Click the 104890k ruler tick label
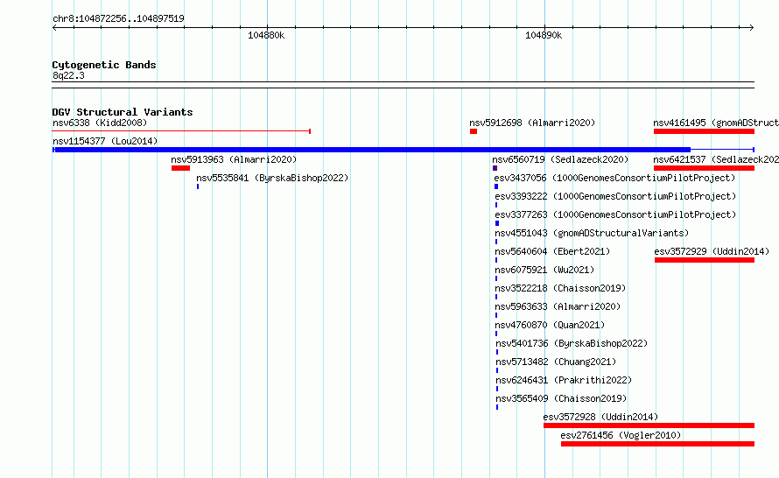779x478 pixels. click(544, 35)
